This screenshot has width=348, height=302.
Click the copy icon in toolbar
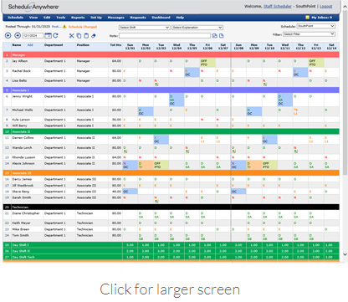79,36
